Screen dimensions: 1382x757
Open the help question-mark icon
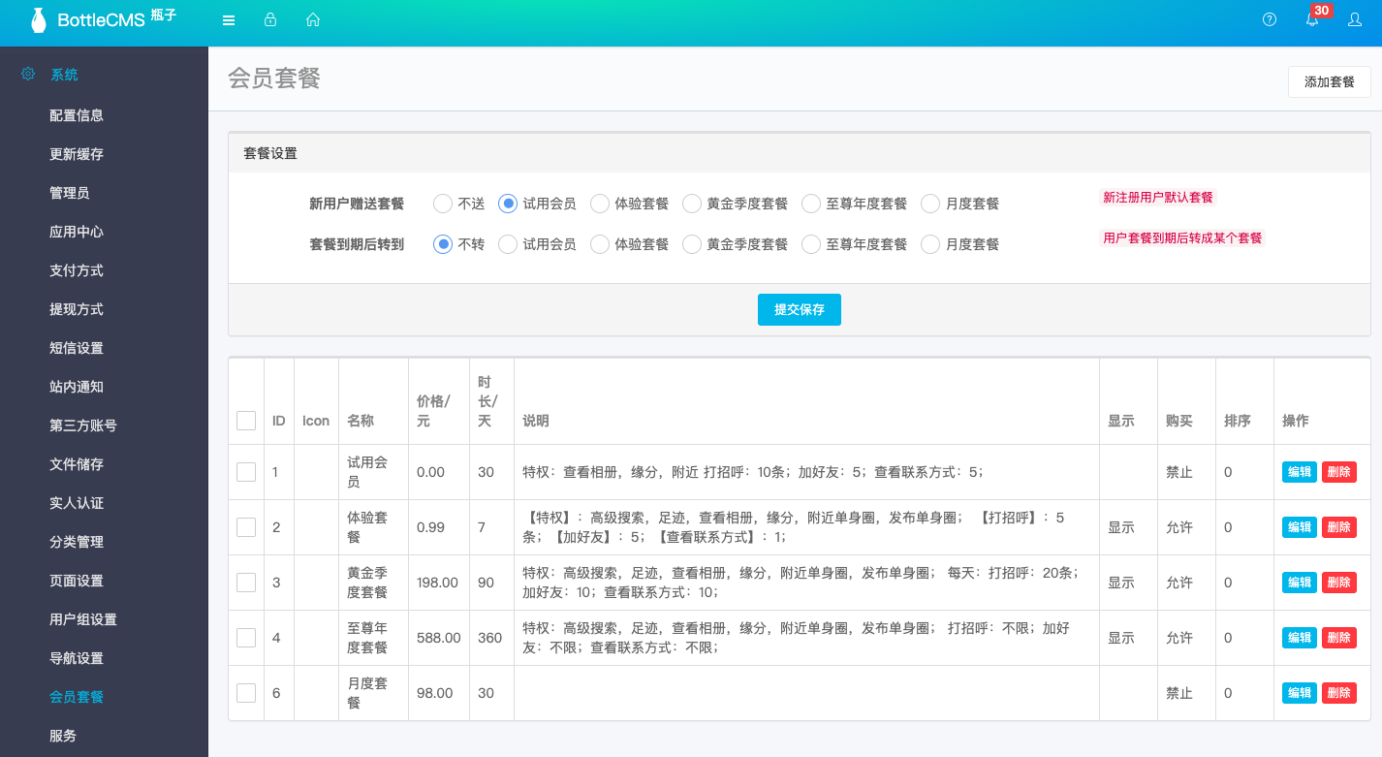pos(1270,19)
